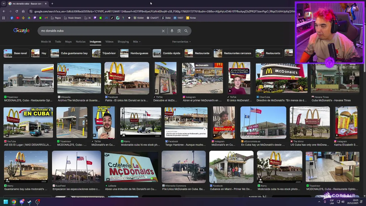This screenshot has height=206, width=366.
Task: Filter images by the Hay chip
Action: click(x=40, y=53)
